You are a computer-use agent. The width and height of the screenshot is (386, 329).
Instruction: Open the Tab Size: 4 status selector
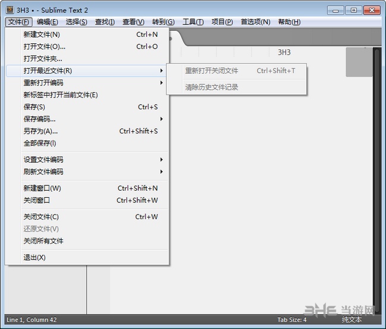click(x=292, y=319)
